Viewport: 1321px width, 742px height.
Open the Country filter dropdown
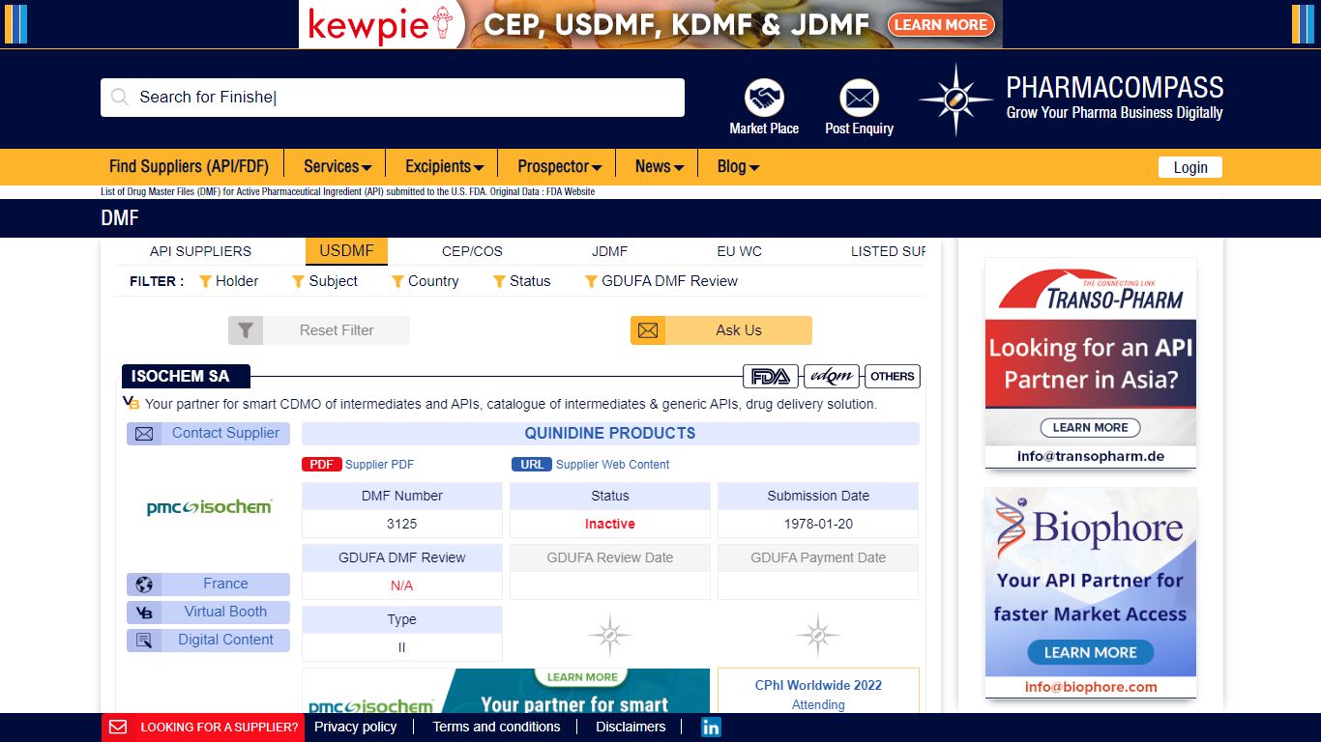click(x=425, y=281)
